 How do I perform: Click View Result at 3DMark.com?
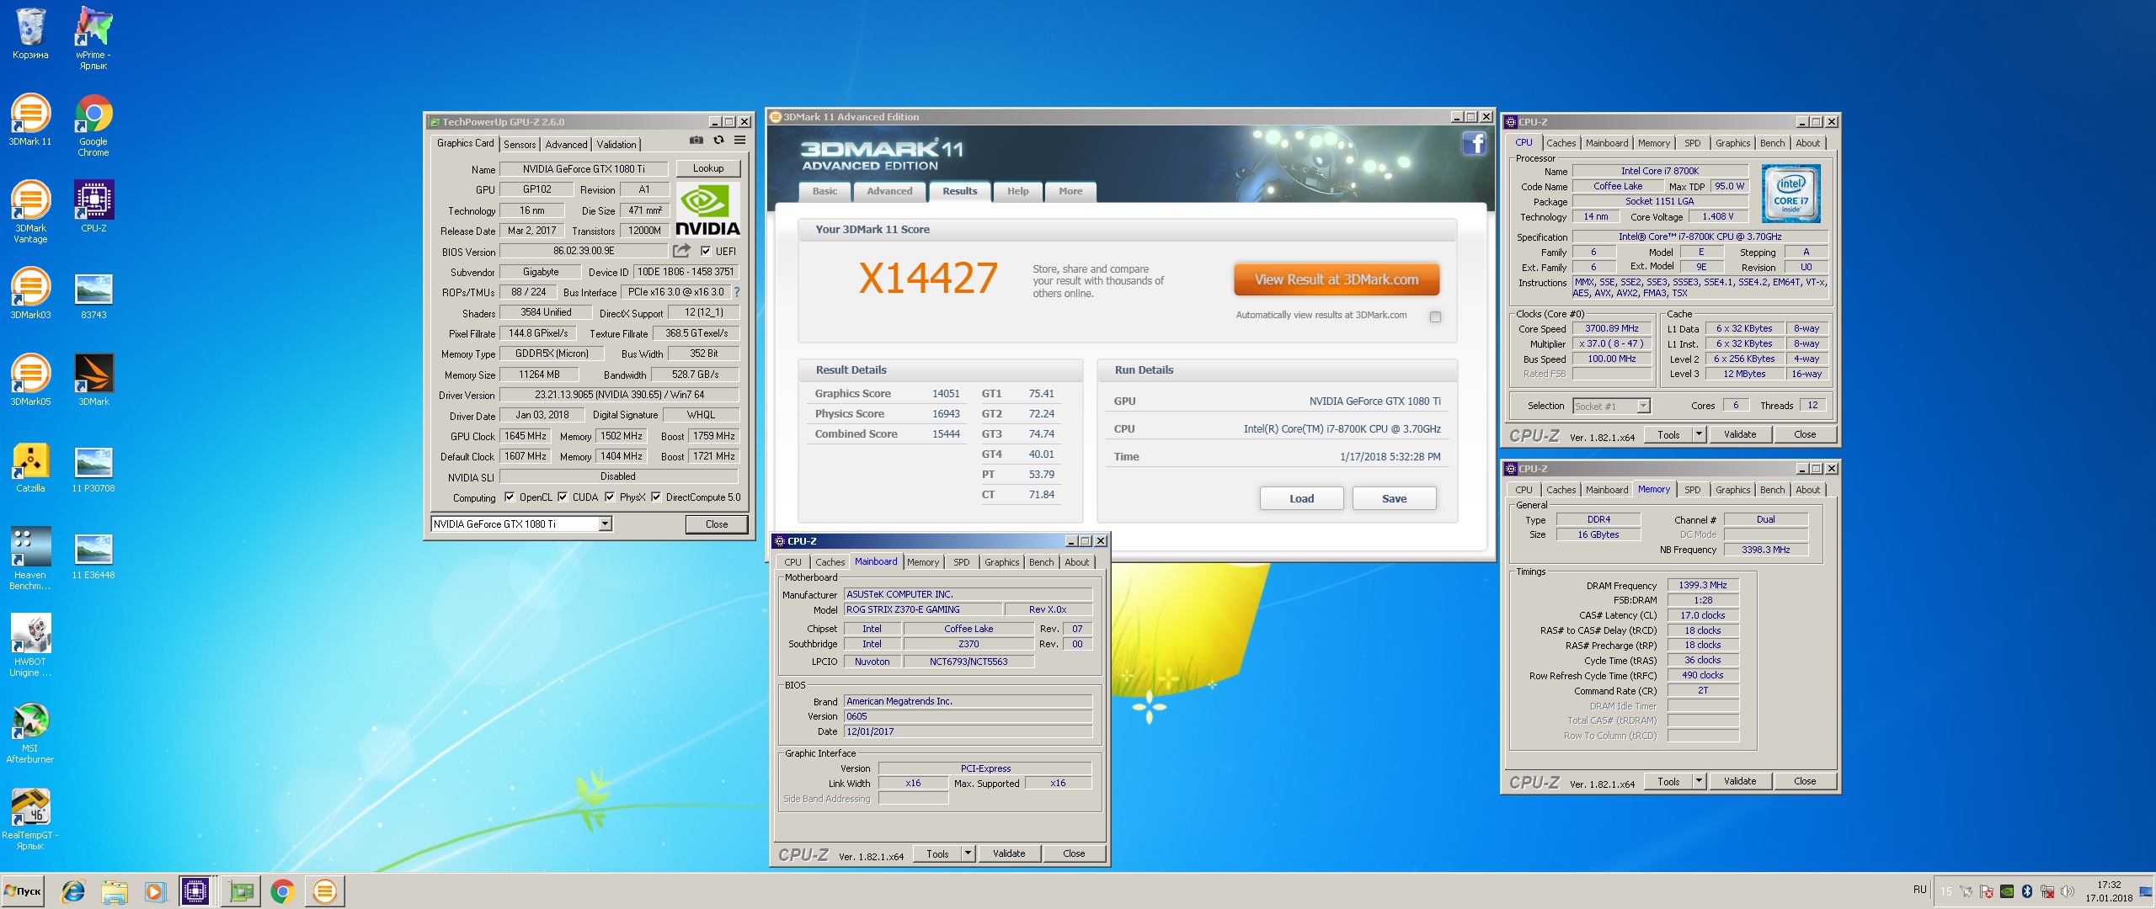pos(1337,279)
